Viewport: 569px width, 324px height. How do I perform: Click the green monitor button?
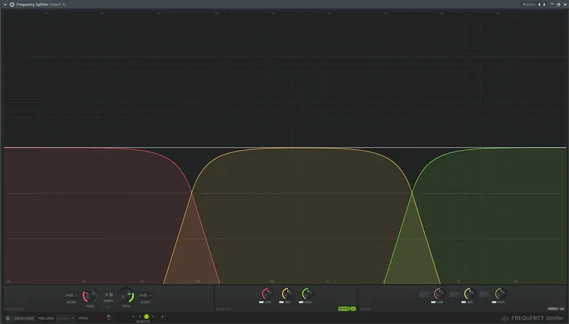coord(146,317)
